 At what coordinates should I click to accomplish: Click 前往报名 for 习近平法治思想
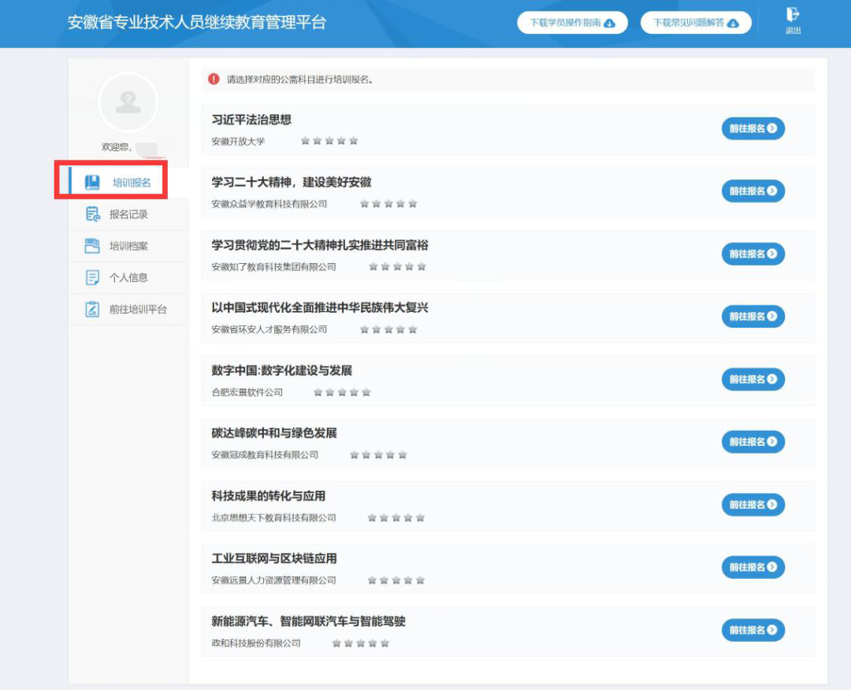753,128
